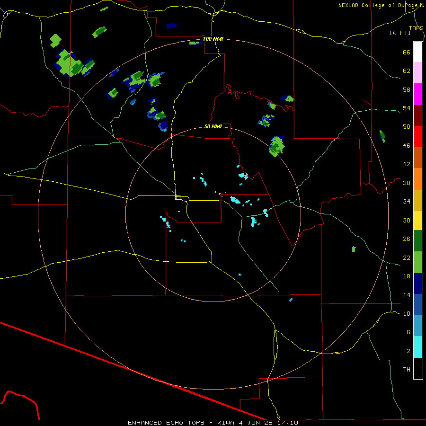Select the navy blue legend swatch
Image resolution: width=426 pixels, height=426 pixels.
click(x=418, y=284)
